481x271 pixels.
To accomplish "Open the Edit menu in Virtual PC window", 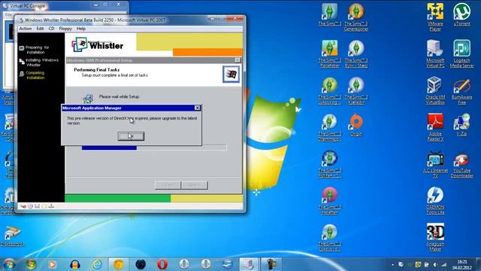I will (40, 29).
